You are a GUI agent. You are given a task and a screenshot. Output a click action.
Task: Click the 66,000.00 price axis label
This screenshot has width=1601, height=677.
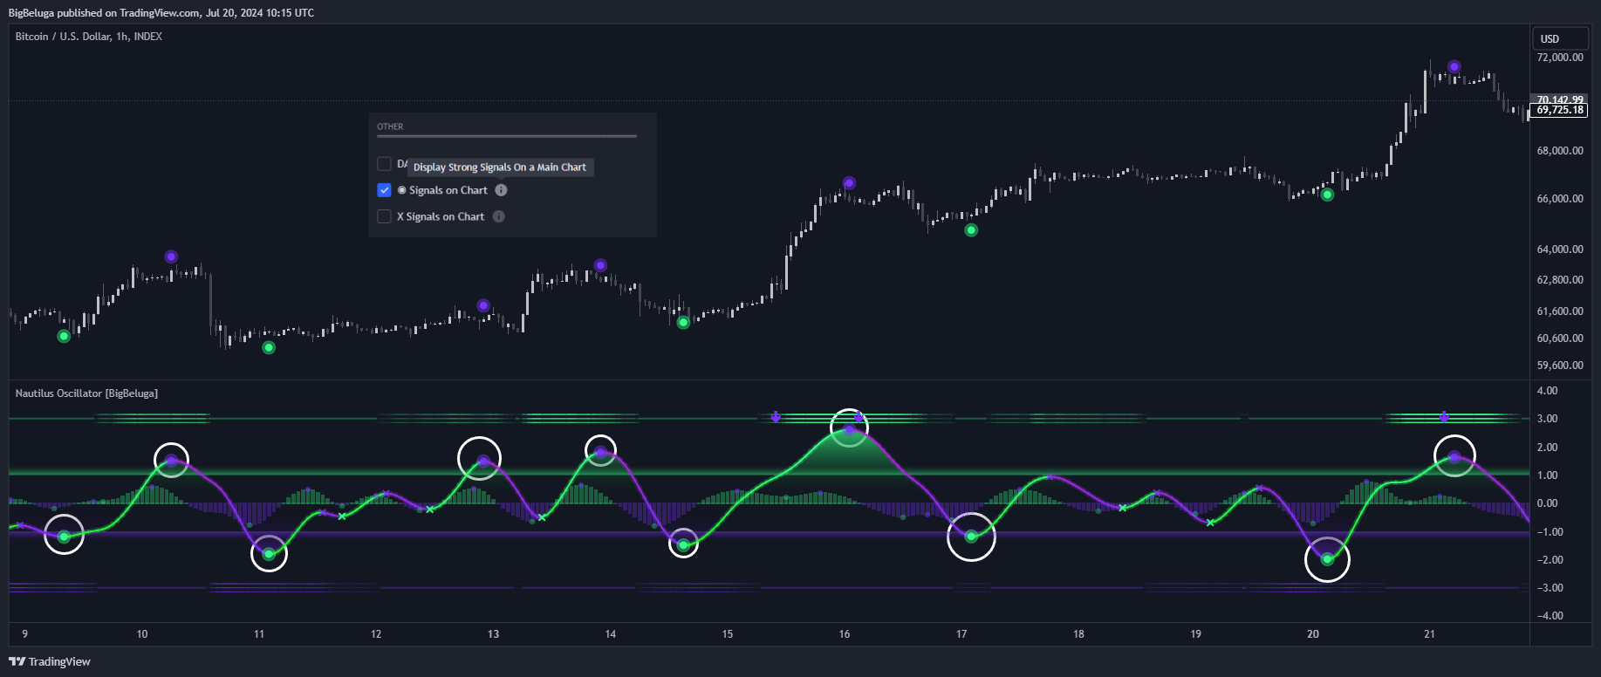click(1560, 199)
